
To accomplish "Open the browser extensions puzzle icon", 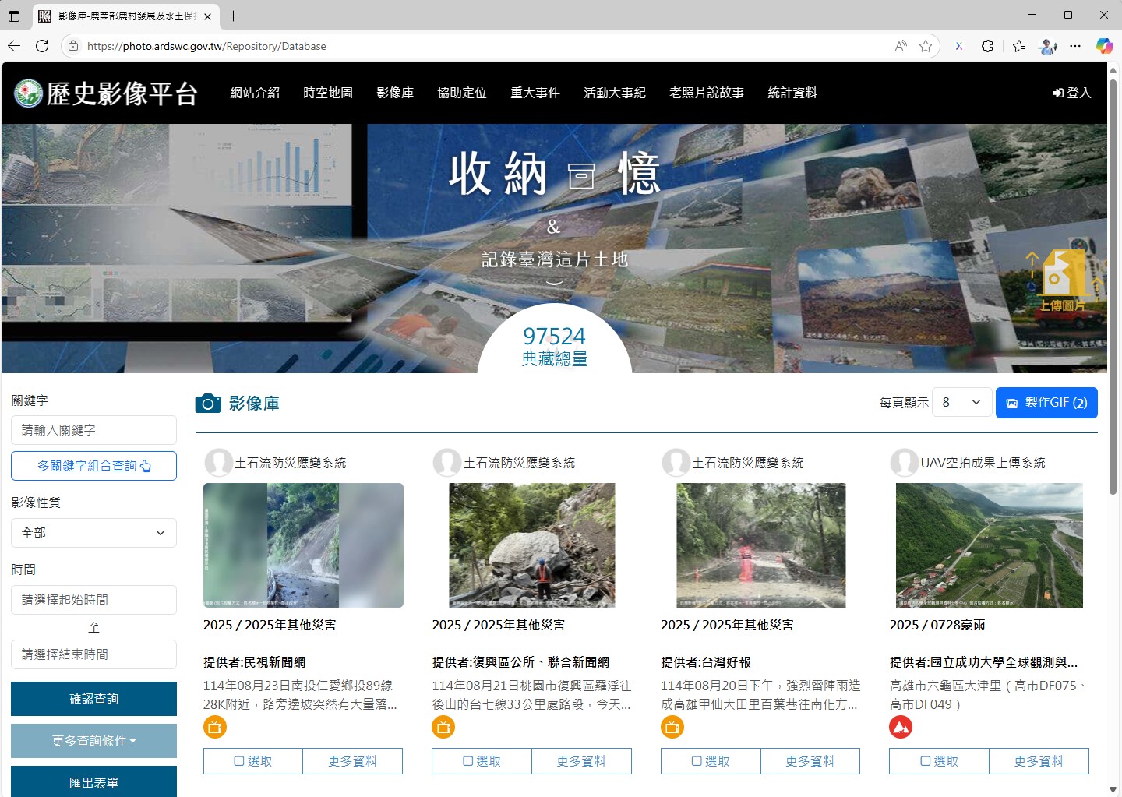I will 987,46.
